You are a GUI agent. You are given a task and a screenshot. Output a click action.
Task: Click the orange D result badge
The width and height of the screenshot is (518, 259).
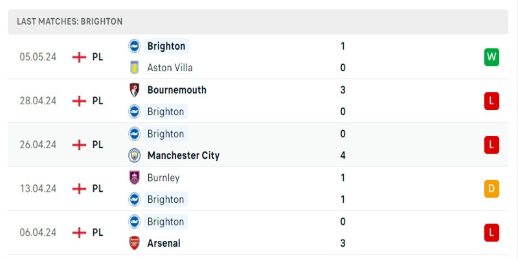[491, 188]
